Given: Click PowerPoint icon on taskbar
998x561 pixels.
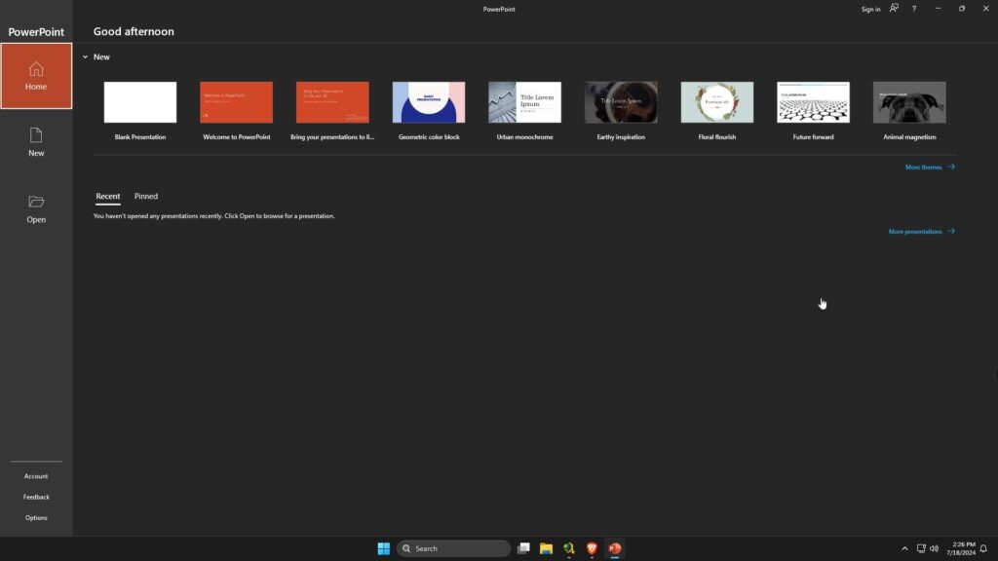Looking at the screenshot, I should pos(615,548).
